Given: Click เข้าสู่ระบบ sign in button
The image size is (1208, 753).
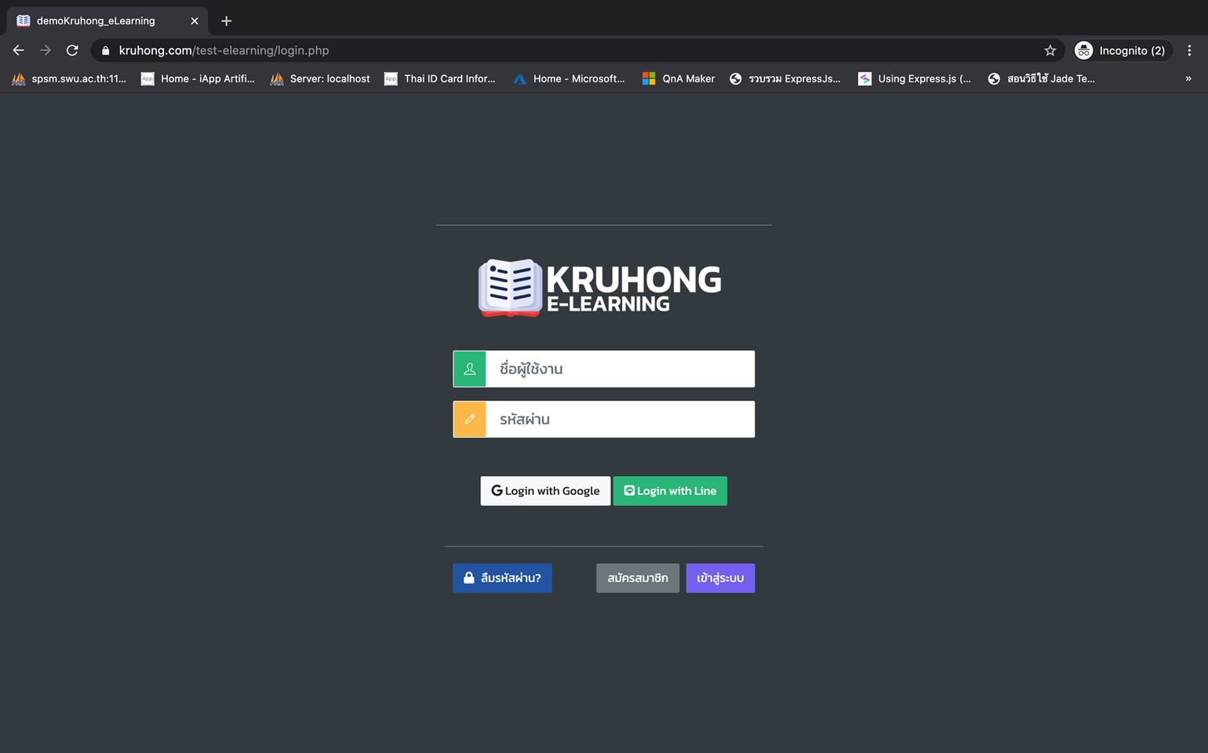Looking at the screenshot, I should (x=720, y=578).
